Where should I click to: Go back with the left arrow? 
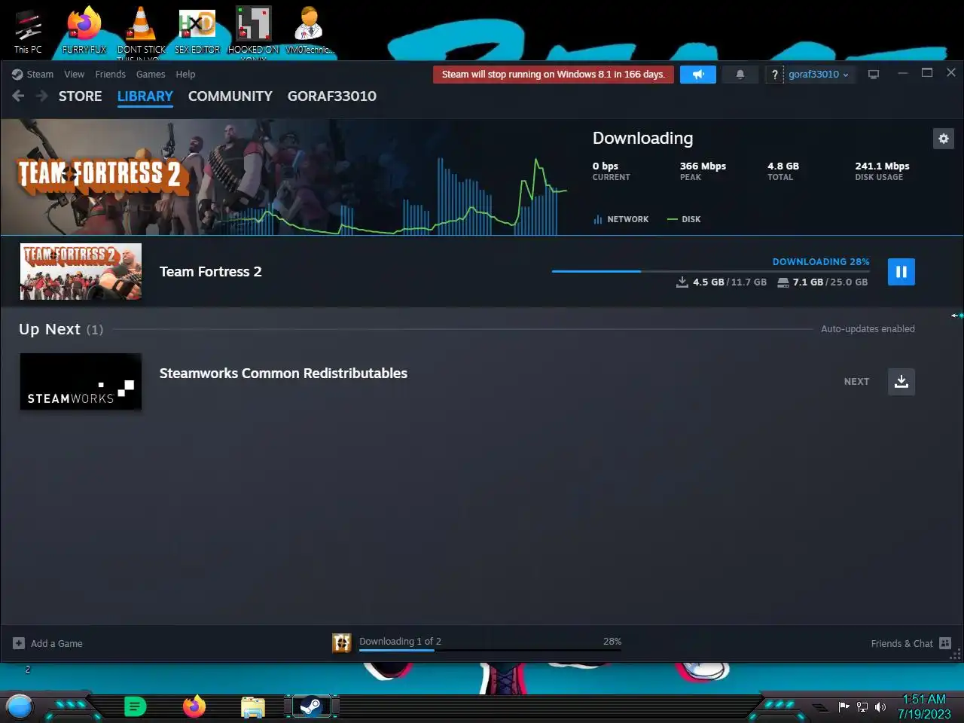tap(19, 96)
